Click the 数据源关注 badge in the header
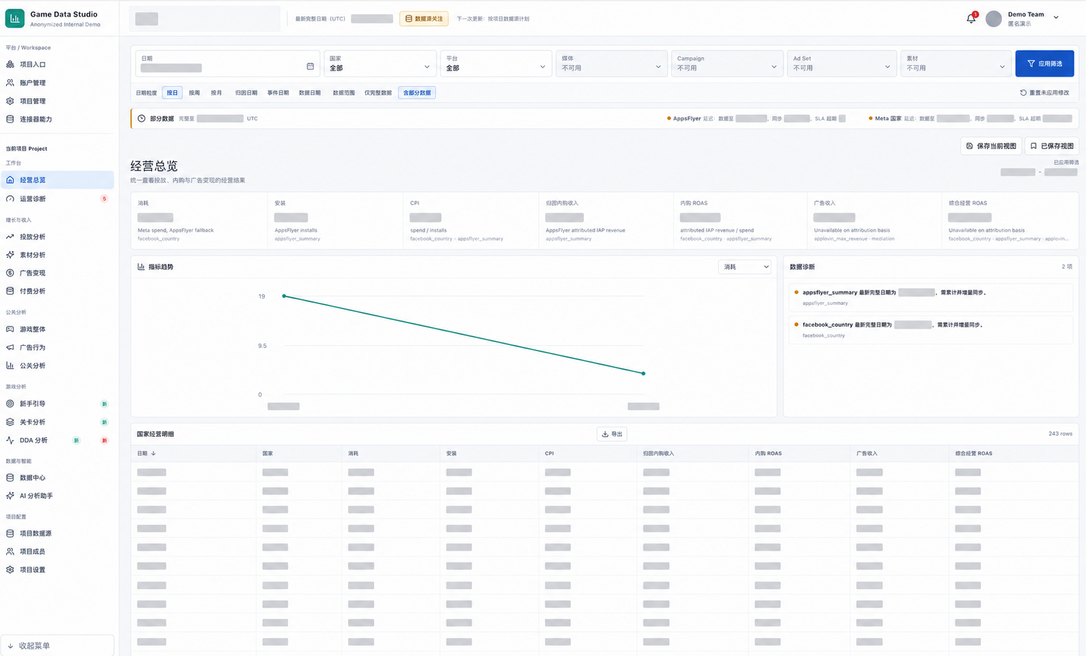This screenshot has height=656, width=1086. click(x=424, y=19)
